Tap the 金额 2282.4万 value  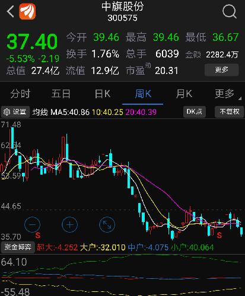tap(222, 54)
